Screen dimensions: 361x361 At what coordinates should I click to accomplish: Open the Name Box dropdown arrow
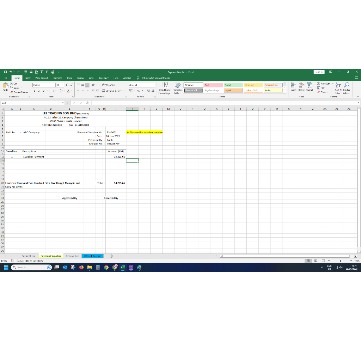point(63,103)
